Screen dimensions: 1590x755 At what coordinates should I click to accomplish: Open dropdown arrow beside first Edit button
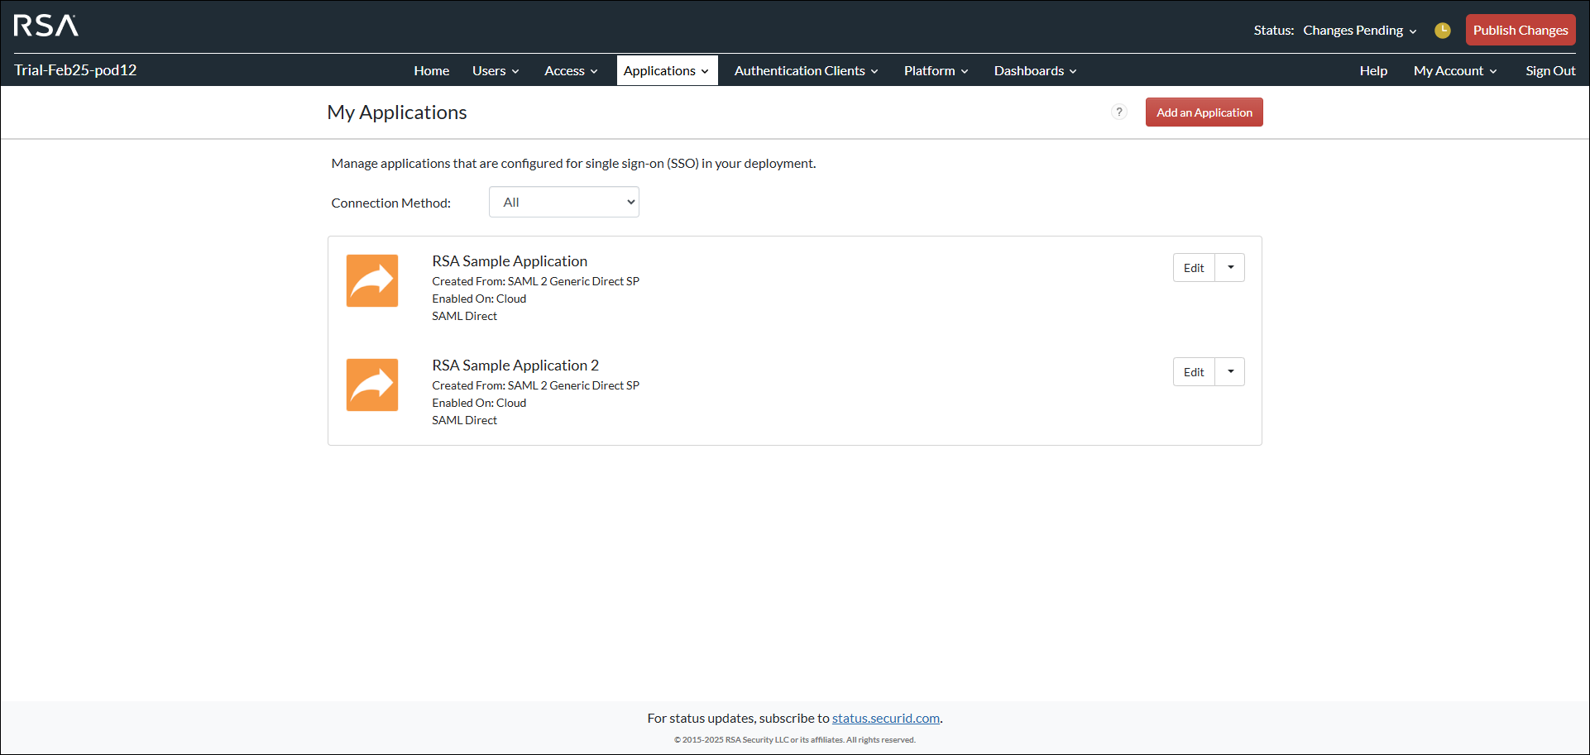1230,268
